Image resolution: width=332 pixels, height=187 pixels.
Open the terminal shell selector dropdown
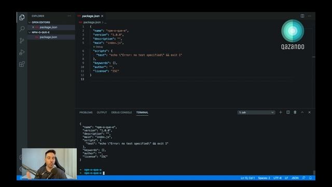coord(256,112)
